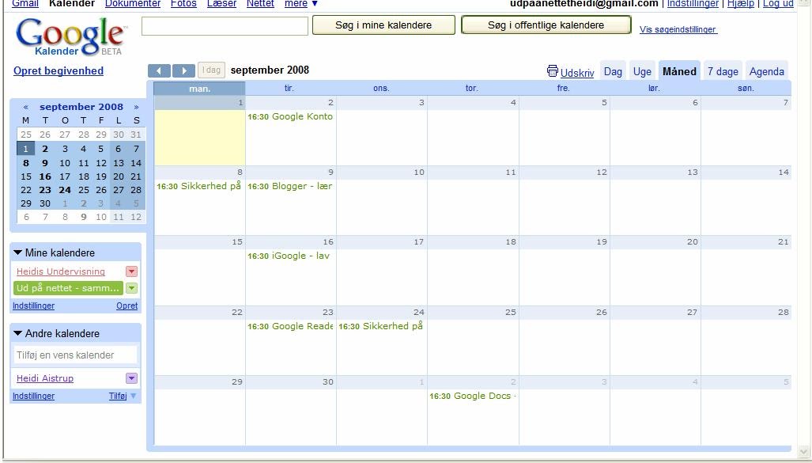Click Tilføj en vens kalender input field
812x463 pixels.
pos(75,355)
